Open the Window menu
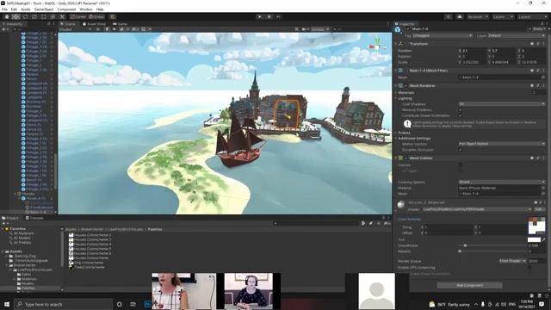This screenshot has width=551, height=310. [x=86, y=9]
